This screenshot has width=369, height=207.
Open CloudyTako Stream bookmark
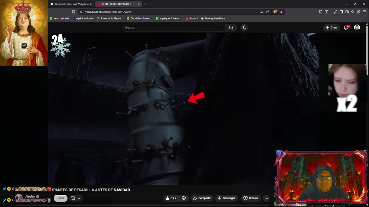click(x=139, y=18)
